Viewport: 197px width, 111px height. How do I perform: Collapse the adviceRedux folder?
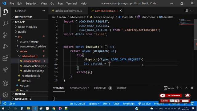point(30,56)
